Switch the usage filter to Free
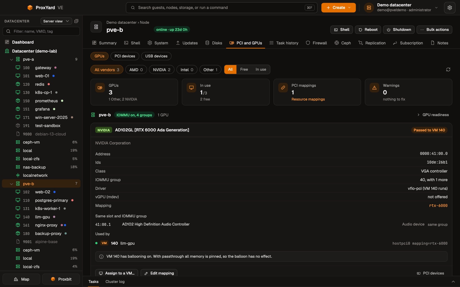Screen dimensions: 460x287 (x=244, y=69)
